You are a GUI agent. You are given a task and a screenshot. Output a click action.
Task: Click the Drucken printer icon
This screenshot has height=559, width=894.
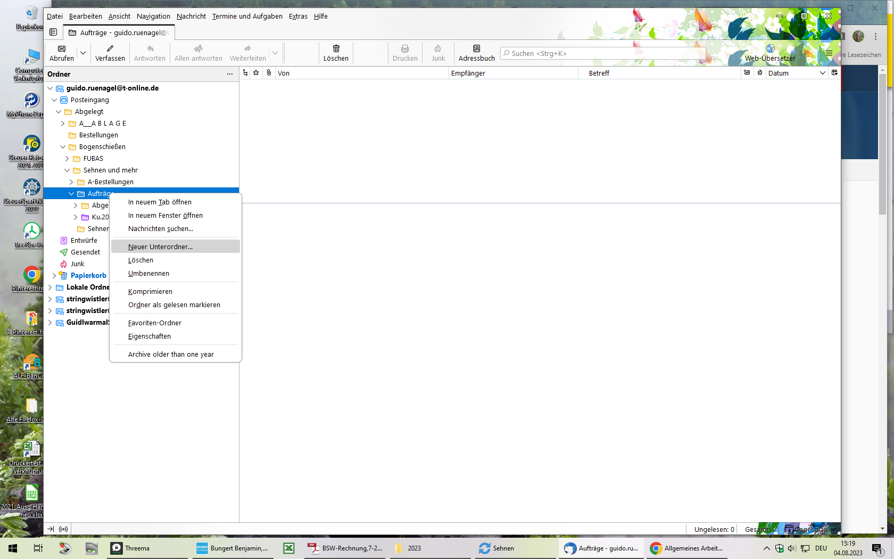pyautogui.click(x=405, y=49)
